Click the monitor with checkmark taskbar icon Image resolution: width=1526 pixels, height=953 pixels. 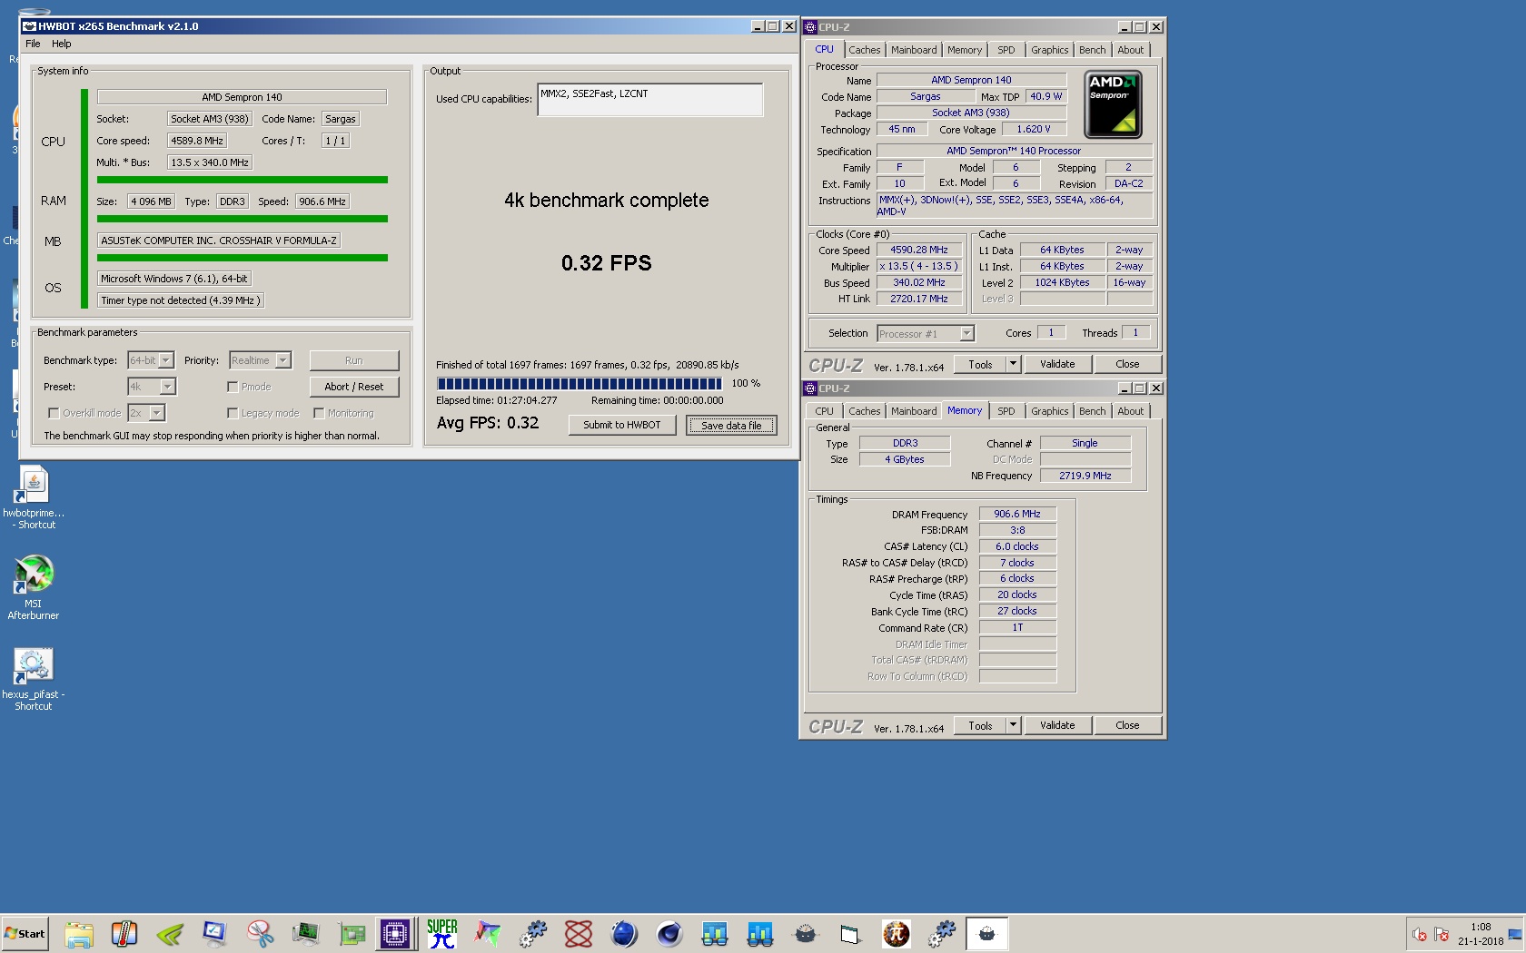pos(215,934)
